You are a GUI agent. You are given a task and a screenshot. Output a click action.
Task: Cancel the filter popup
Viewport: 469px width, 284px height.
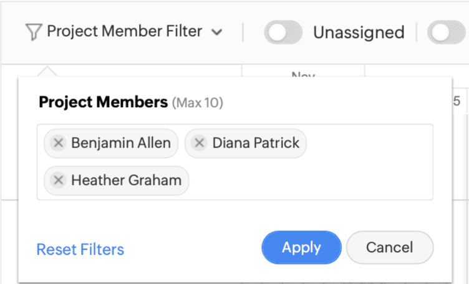(389, 247)
